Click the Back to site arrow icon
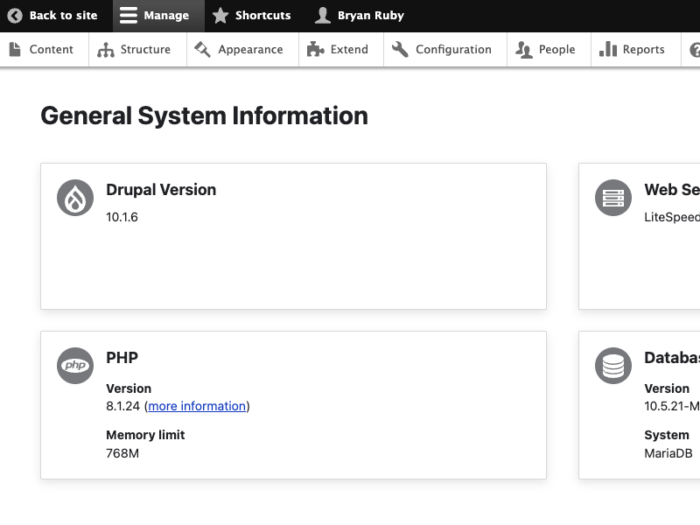 [x=15, y=16]
